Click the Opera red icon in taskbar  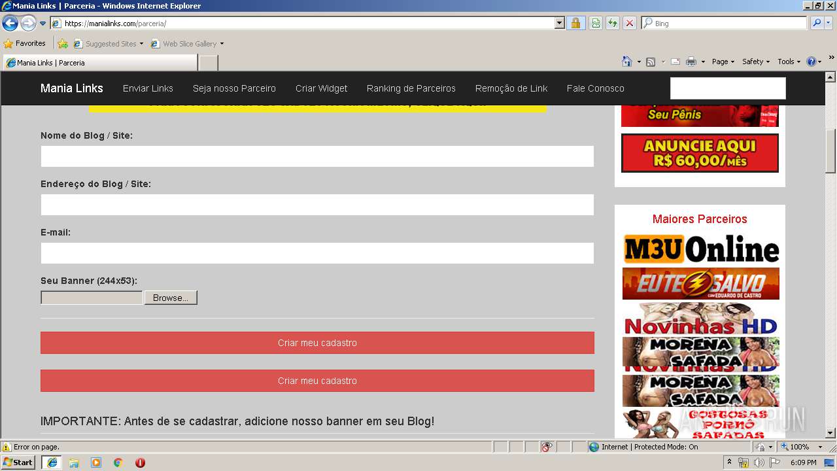[x=140, y=462]
